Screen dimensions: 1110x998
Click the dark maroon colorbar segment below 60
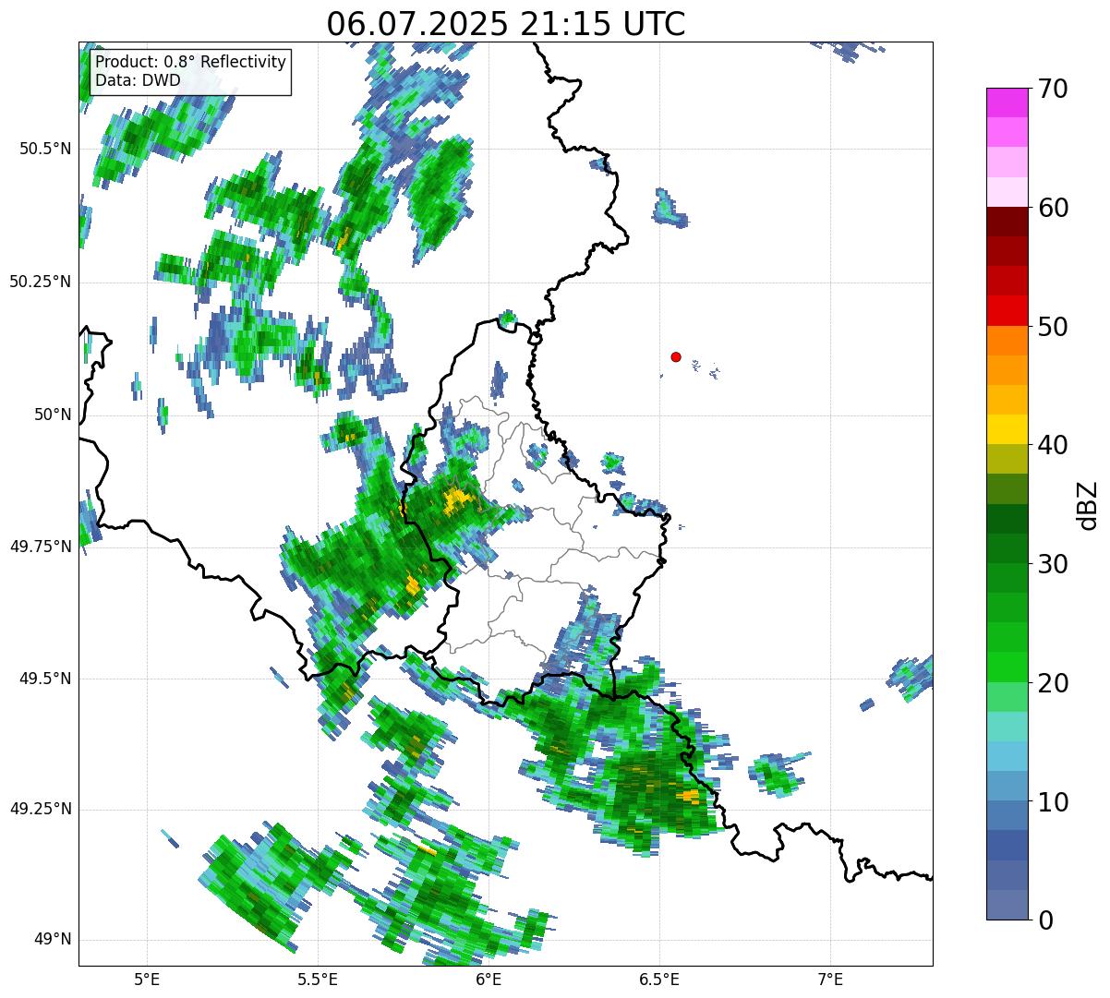pyautogui.click(x=1006, y=222)
